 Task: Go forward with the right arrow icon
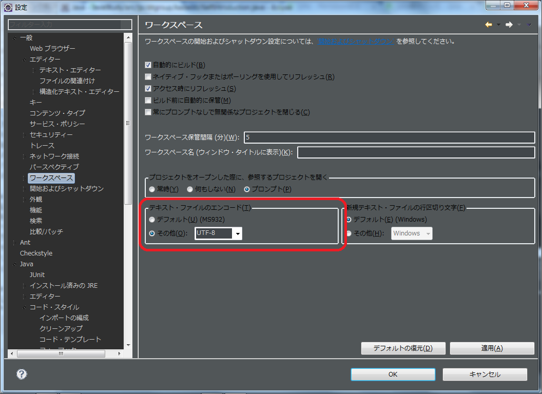(x=509, y=25)
